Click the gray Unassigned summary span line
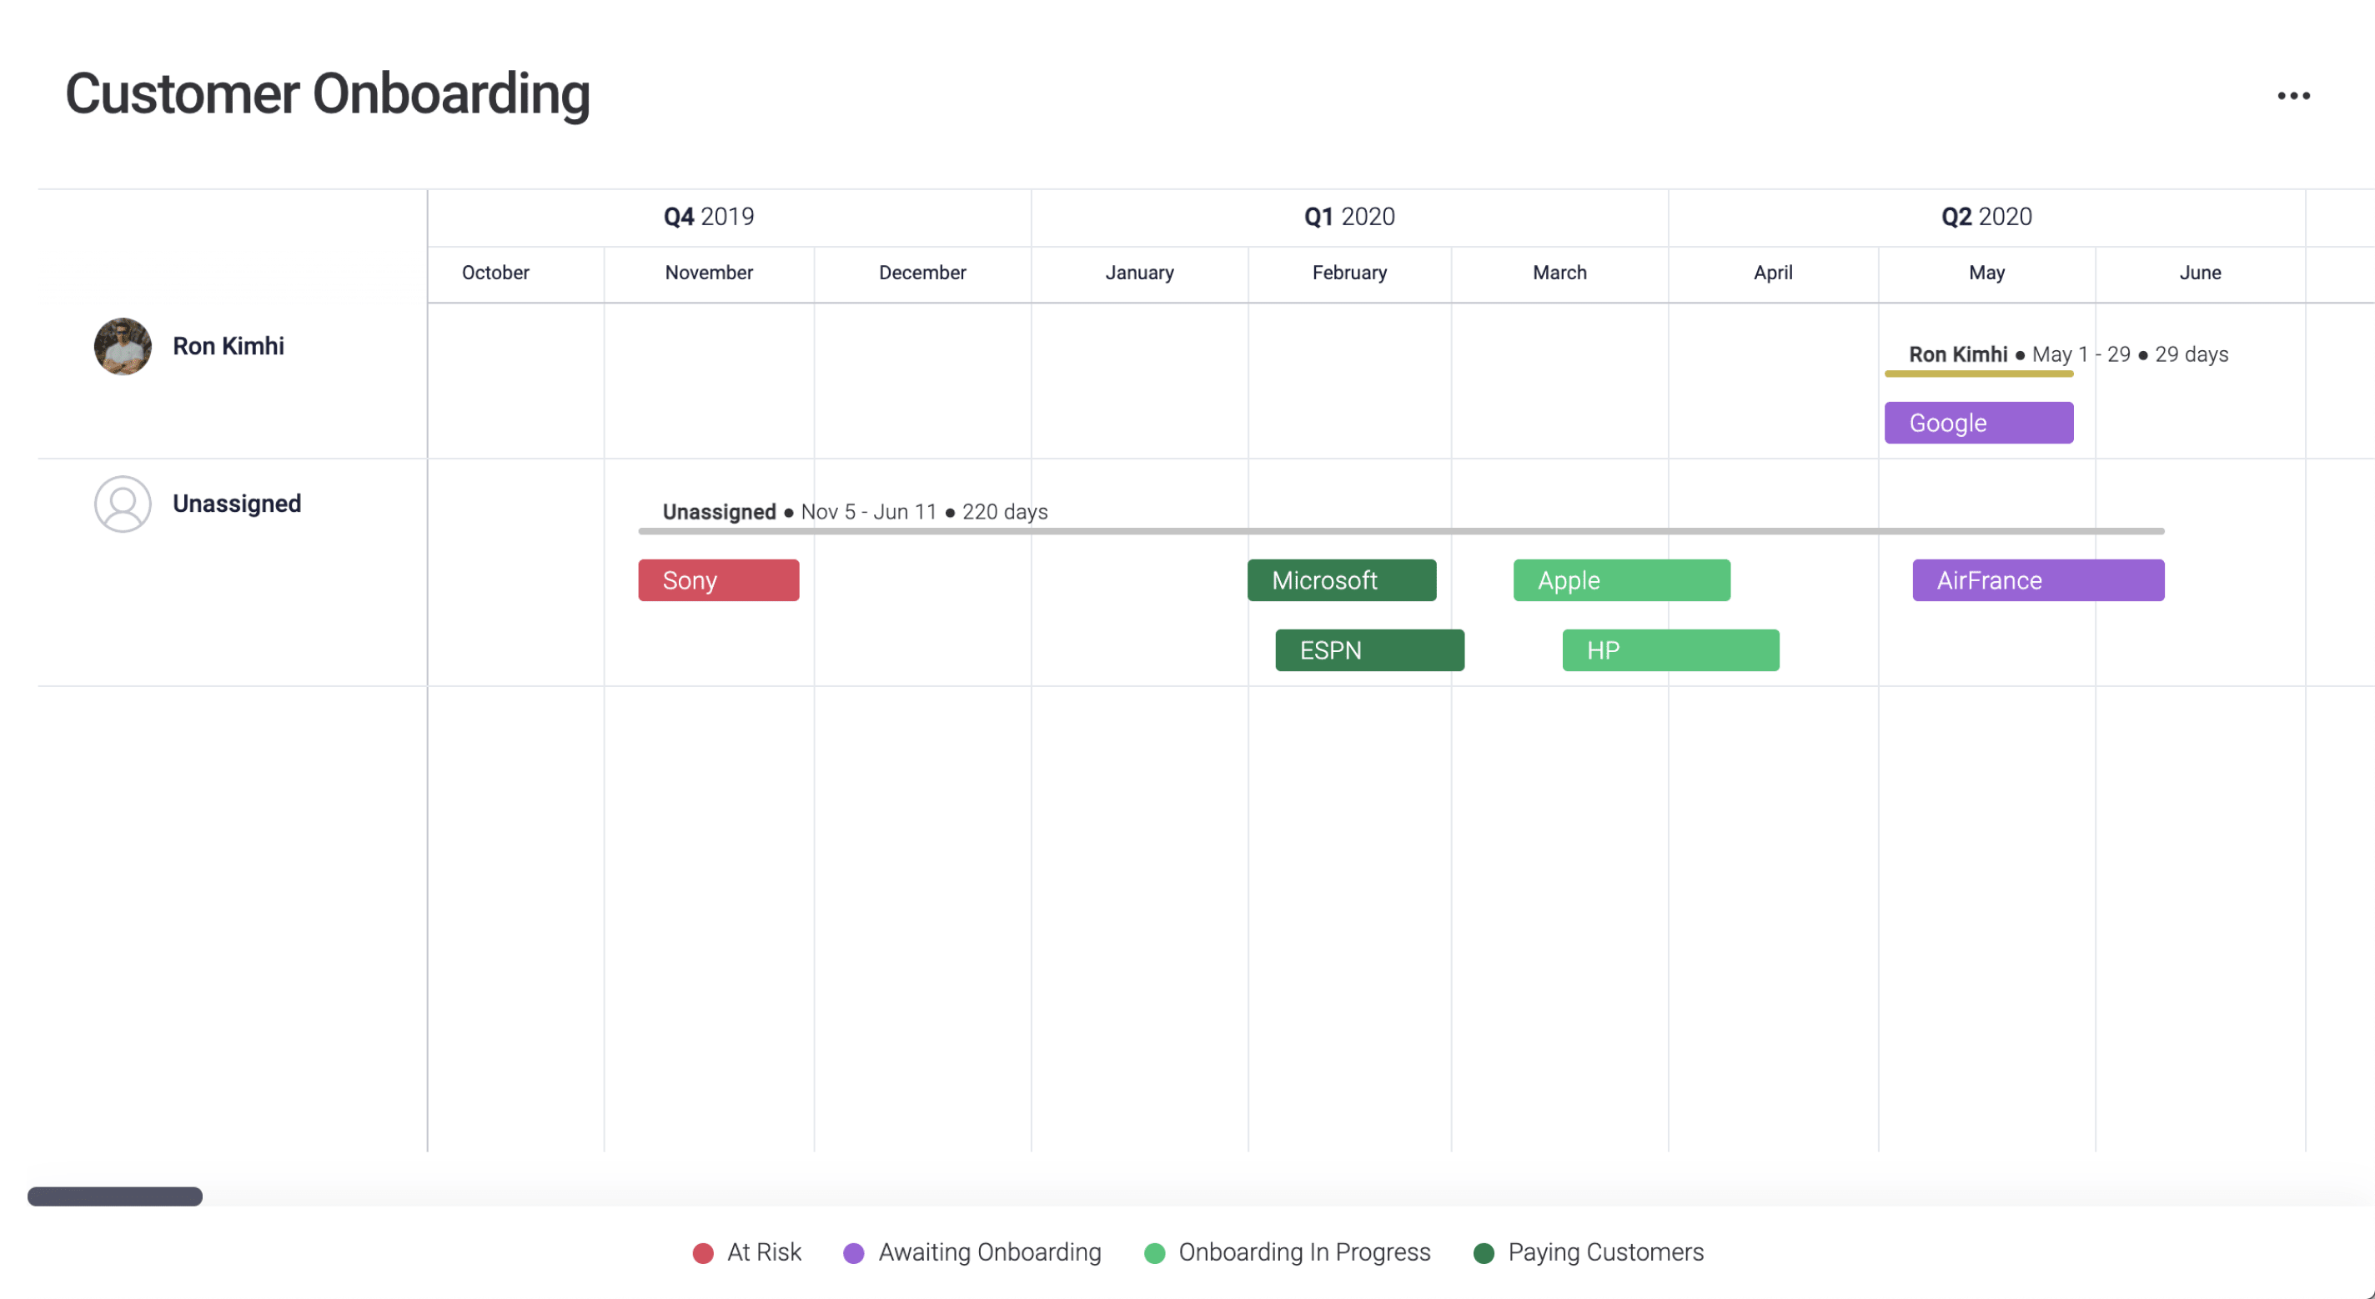This screenshot has height=1299, width=2375. pyautogui.click(x=1400, y=531)
